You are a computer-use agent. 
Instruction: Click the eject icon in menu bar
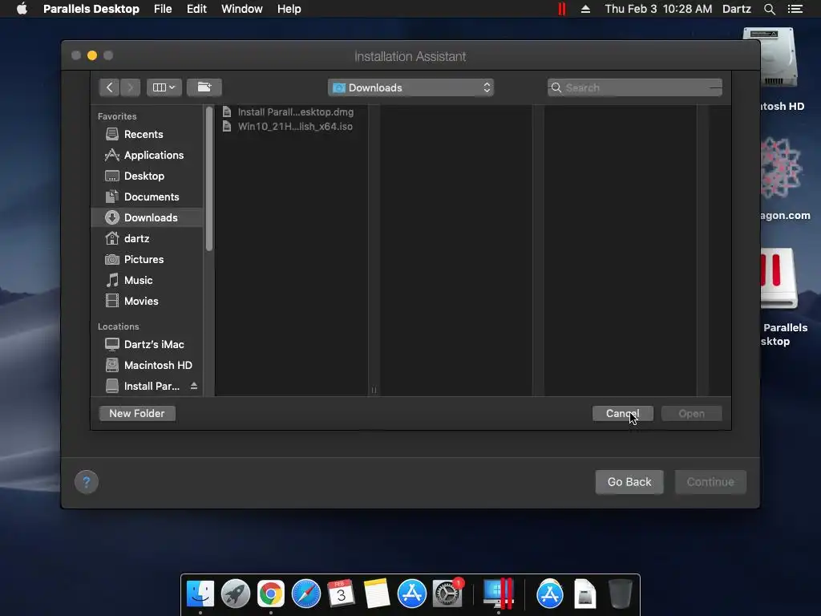click(585, 9)
